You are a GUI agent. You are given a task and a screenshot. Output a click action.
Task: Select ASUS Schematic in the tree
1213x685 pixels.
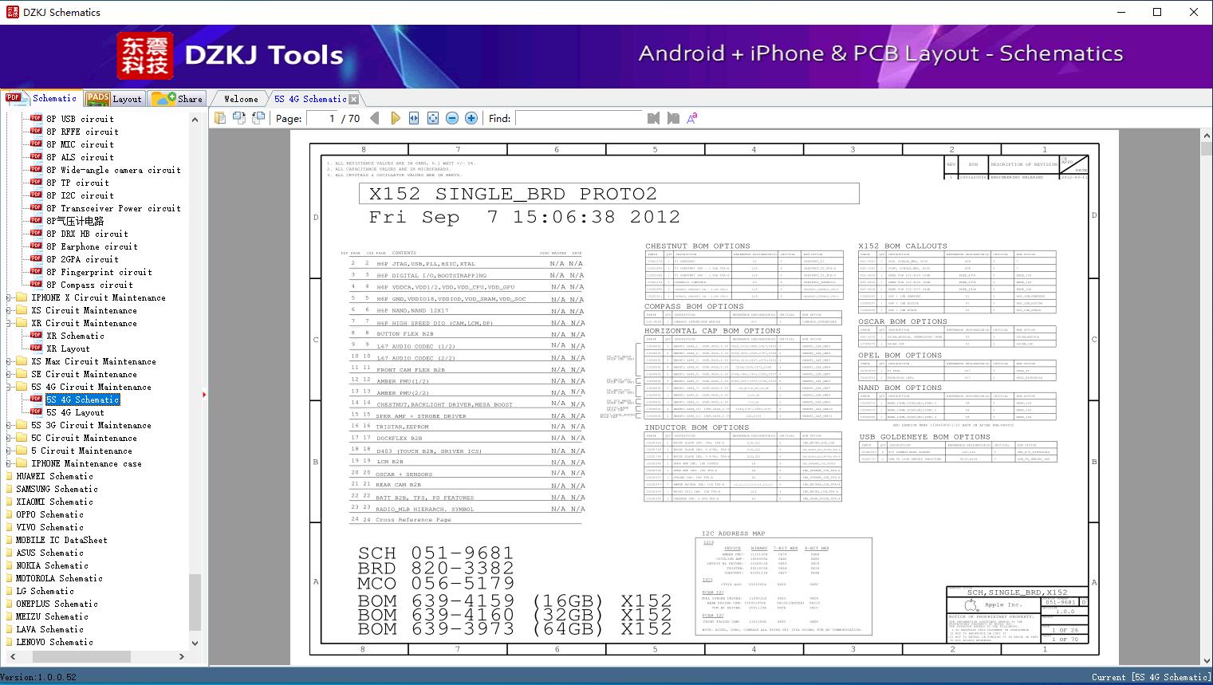coord(49,553)
